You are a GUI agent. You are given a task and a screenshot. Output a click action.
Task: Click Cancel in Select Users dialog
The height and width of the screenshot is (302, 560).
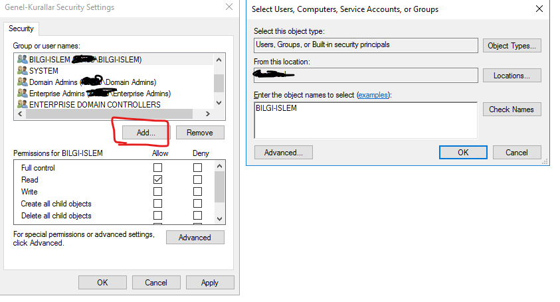click(x=517, y=153)
